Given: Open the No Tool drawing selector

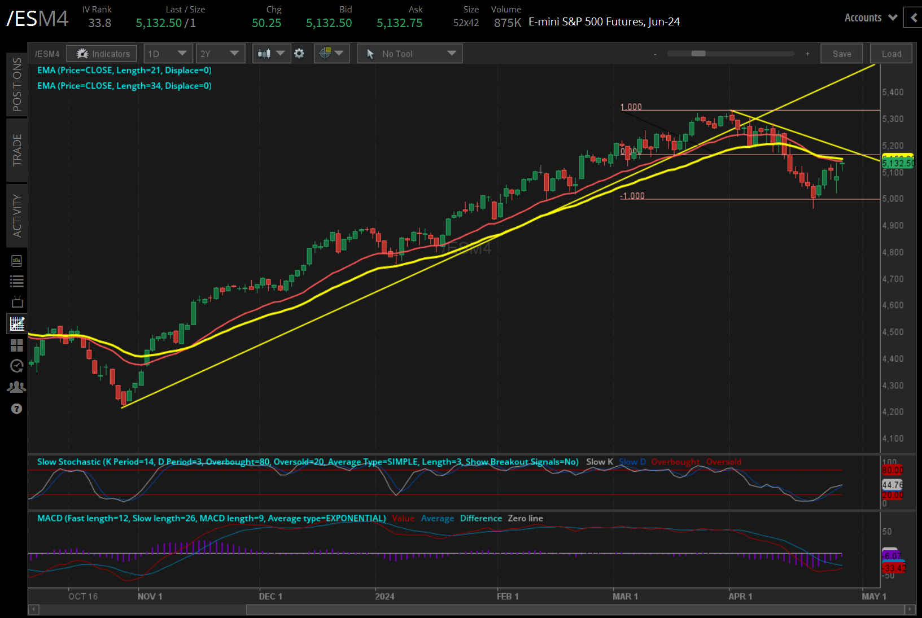Looking at the screenshot, I should [x=409, y=54].
